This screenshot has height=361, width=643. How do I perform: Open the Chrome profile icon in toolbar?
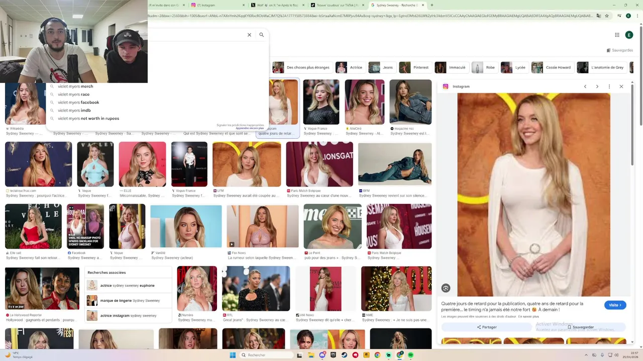click(x=628, y=16)
